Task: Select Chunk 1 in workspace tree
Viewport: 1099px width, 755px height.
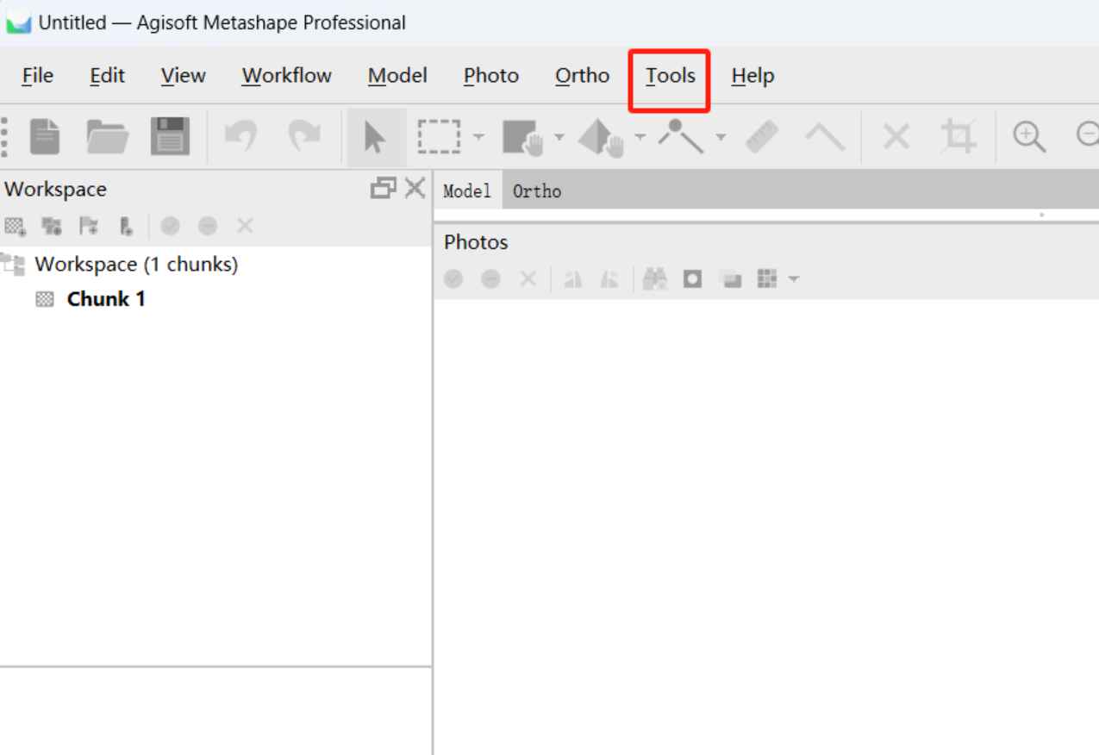Action: (x=105, y=299)
